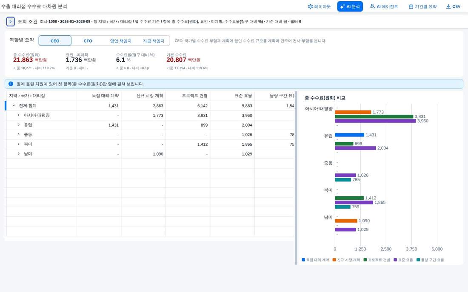Click the 총 수수료(원화) KPI value 21,863
The image size is (468, 292).
(x=23, y=60)
